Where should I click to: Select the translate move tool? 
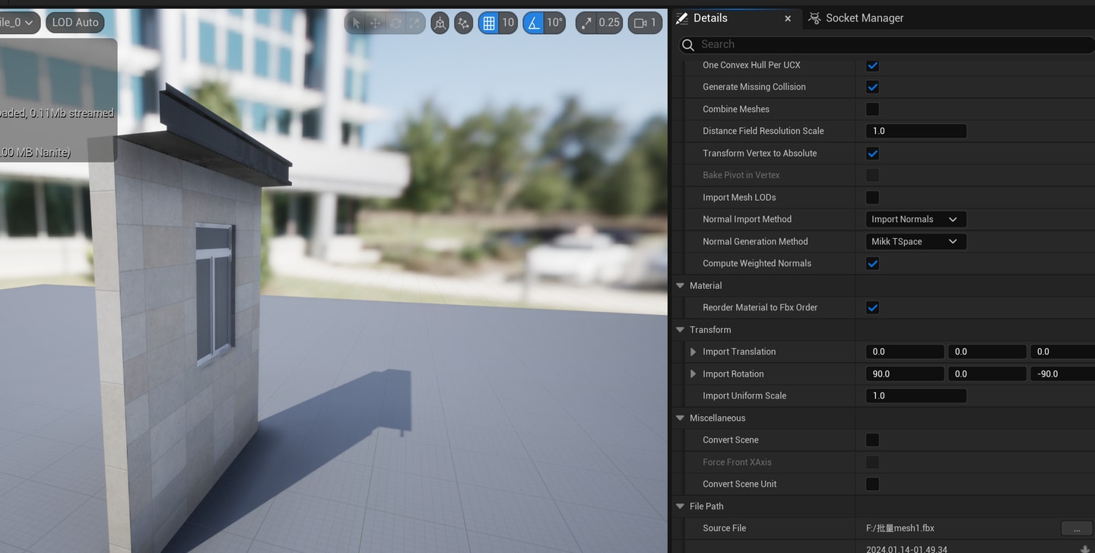tap(376, 23)
